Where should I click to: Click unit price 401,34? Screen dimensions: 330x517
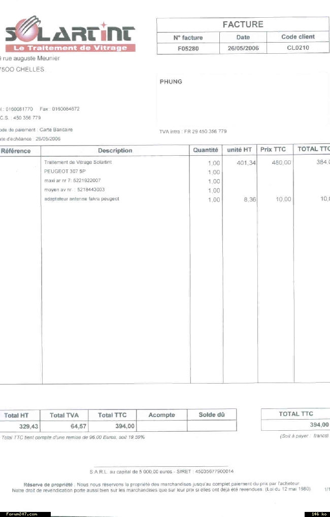(246, 163)
